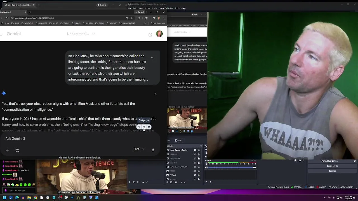Image resolution: width=358 pixels, height=201 pixels.
Task: Open the OBS Docks menu
Action: tap(147, 8)
